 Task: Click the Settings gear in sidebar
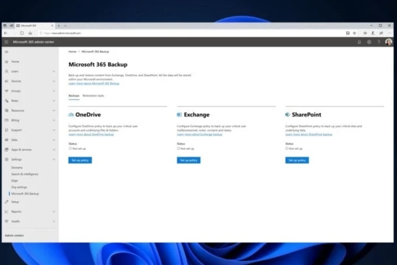pyautogui.click(x=7, y=160)
